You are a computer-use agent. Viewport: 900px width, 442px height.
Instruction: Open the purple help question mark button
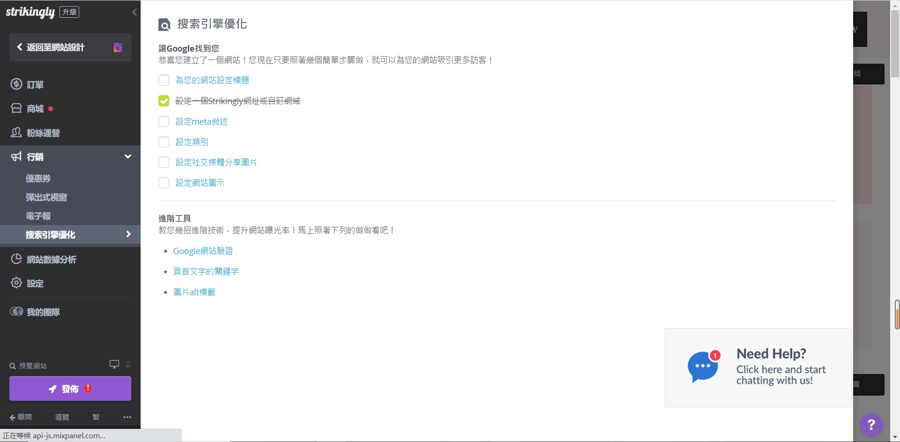pos(871,425)
